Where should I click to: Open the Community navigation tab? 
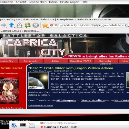click(x=31, y=61)
